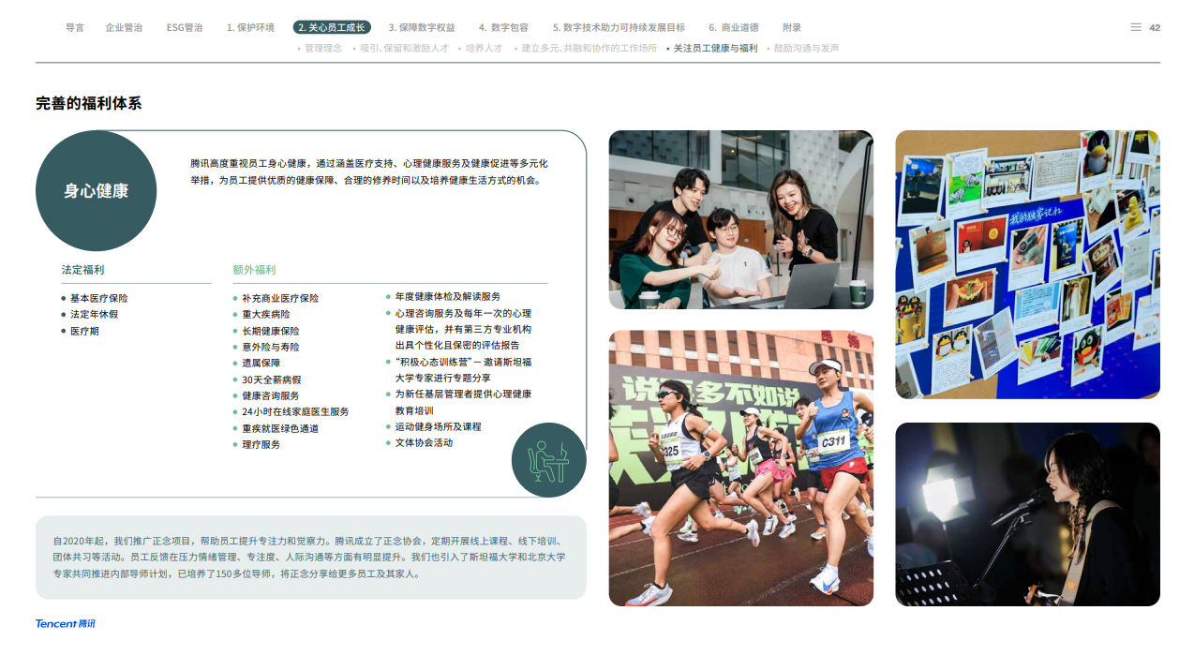Screen dimensions: 1194x670
Task: Open the 导言 navigation tab
Action: [75, 27]
